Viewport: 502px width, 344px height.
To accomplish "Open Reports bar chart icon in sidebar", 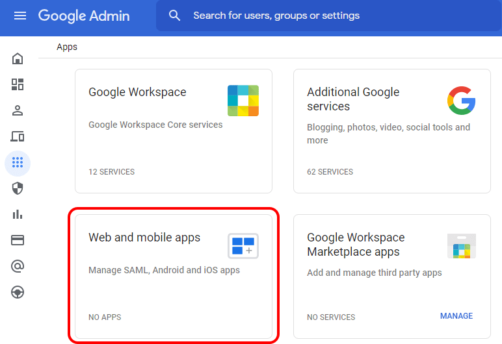I will point(18,214).
